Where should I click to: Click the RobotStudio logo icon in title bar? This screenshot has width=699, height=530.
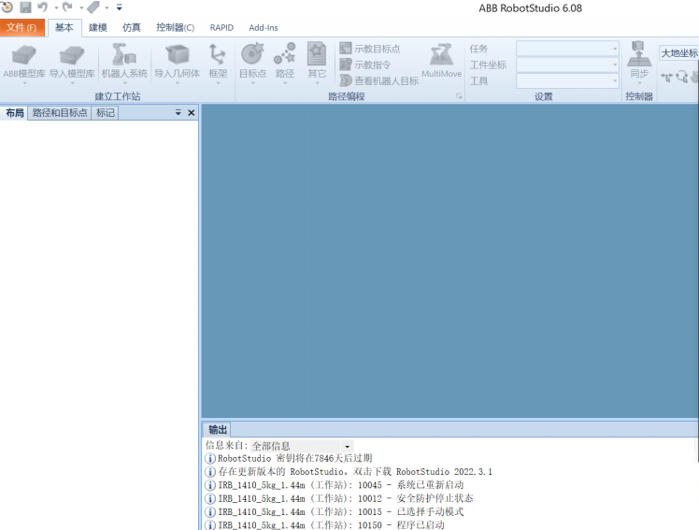pos(7,7)
